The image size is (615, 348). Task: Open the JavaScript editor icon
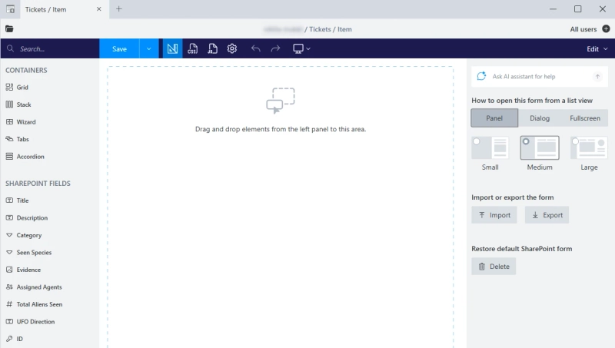(212, 48)
